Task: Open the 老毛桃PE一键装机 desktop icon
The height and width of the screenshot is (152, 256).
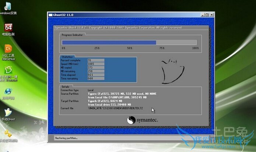Action: [8, 73]
